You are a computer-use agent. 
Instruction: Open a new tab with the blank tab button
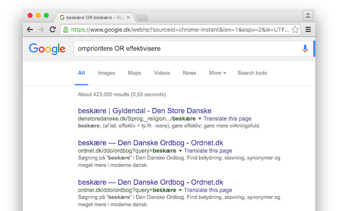pos(142,17)
